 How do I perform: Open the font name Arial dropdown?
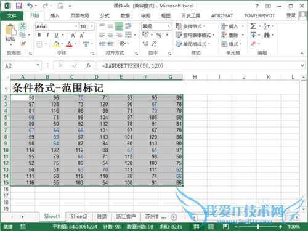(x=76, y=26)
